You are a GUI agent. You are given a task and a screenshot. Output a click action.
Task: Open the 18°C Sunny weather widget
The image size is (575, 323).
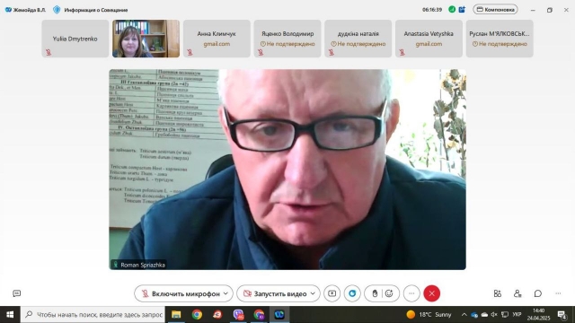tap(429, 315)
